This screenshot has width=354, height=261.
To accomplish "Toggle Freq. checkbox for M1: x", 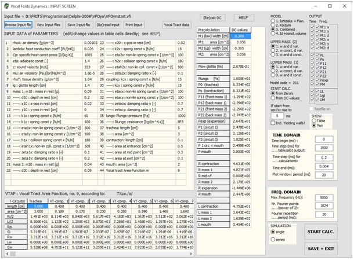I will click(317, 27).
